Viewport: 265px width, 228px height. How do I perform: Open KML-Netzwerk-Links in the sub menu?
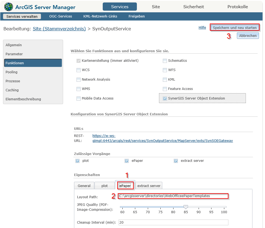pyautogui.click(x=100, y=16)
